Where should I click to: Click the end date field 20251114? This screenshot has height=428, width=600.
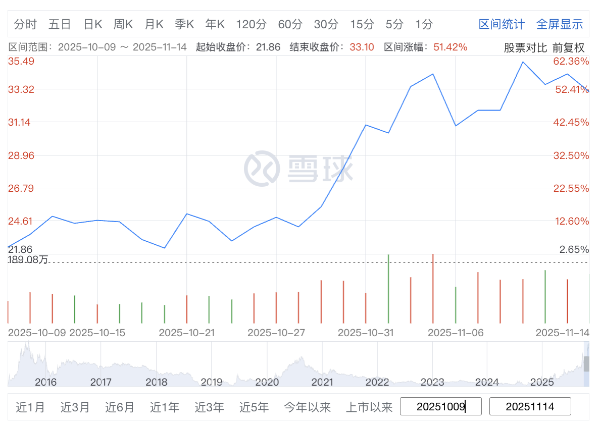point(530,407)
